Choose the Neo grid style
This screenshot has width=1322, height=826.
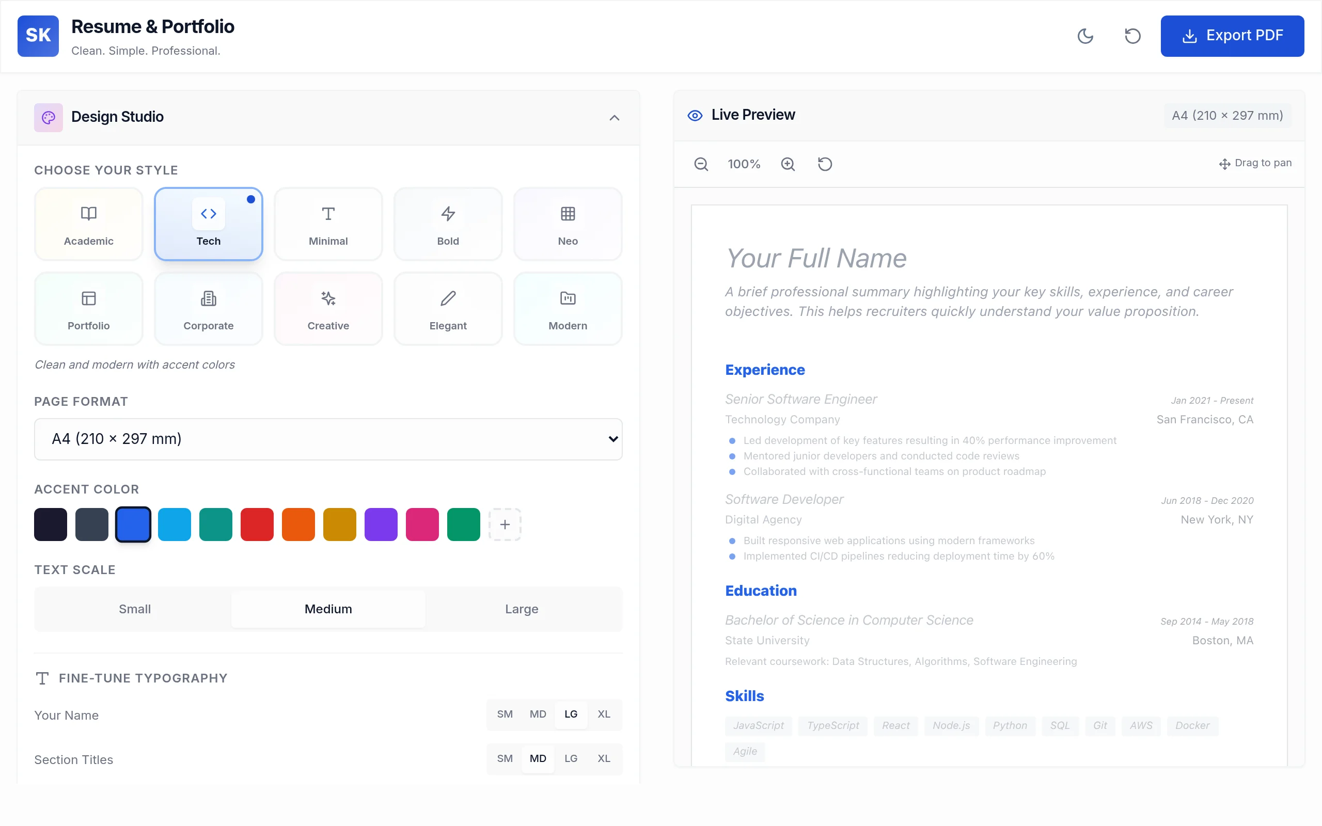coord(568,224)
